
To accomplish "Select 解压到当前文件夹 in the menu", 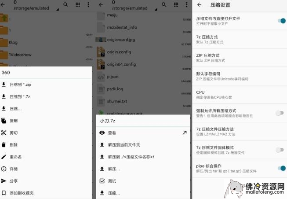I will pos(124,144).
